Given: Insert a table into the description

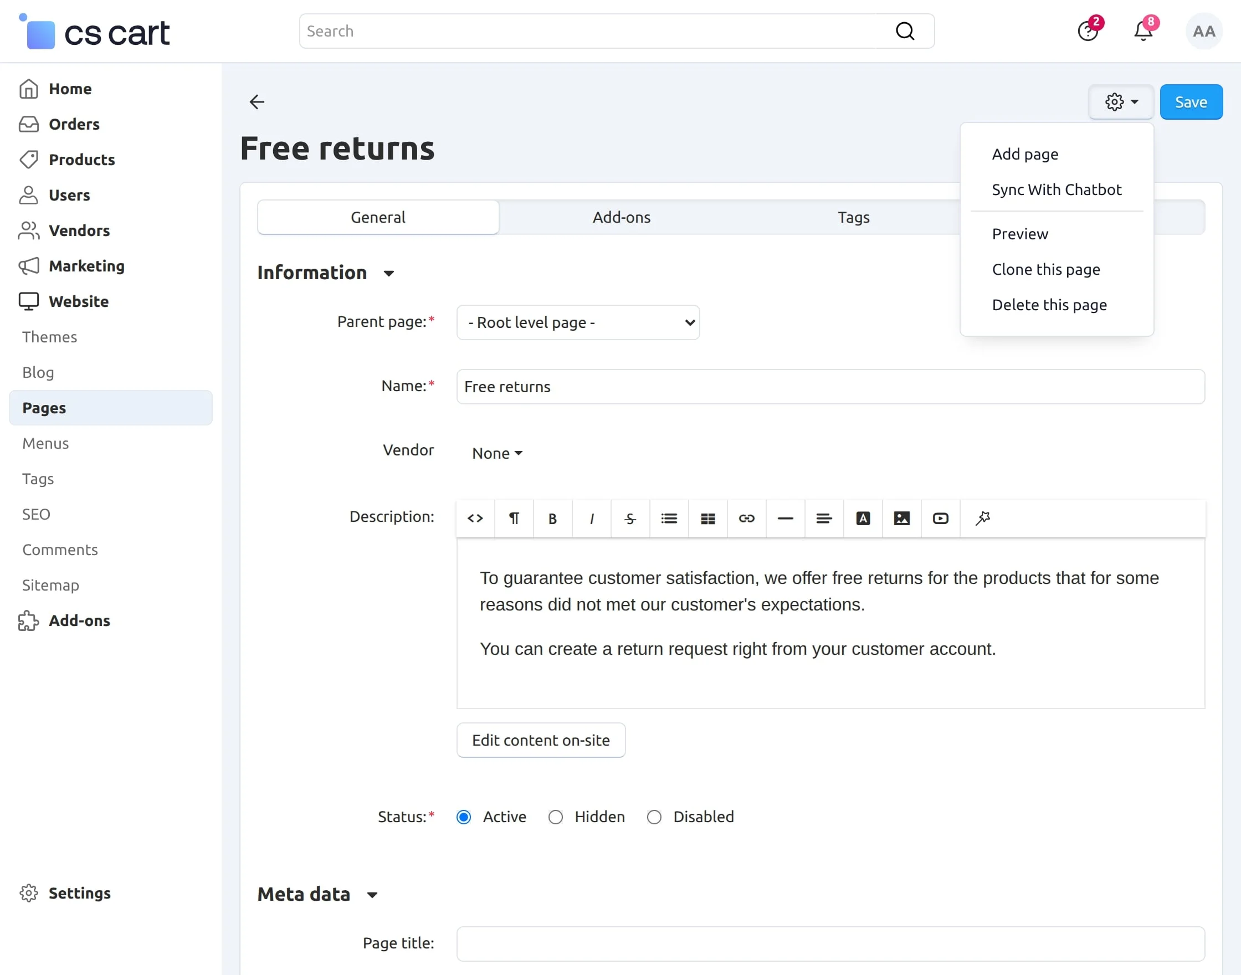Looking at the screenshot, I should coord(708,519).
